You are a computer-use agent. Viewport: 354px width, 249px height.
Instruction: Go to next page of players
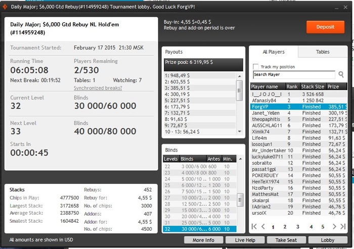[x=334, y=226]
